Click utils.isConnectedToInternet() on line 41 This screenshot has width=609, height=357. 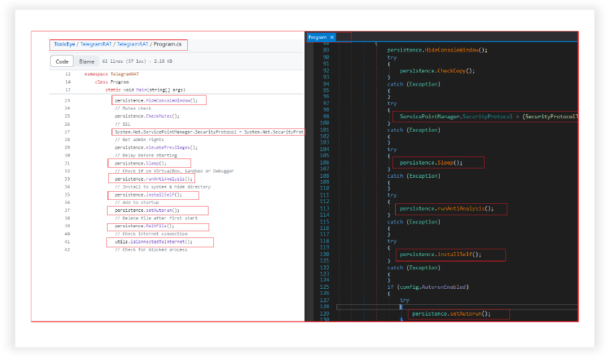pyautogui.click(x=153, y=242)
